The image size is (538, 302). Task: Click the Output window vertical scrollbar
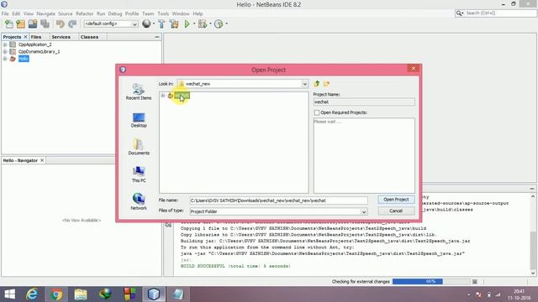533,235
